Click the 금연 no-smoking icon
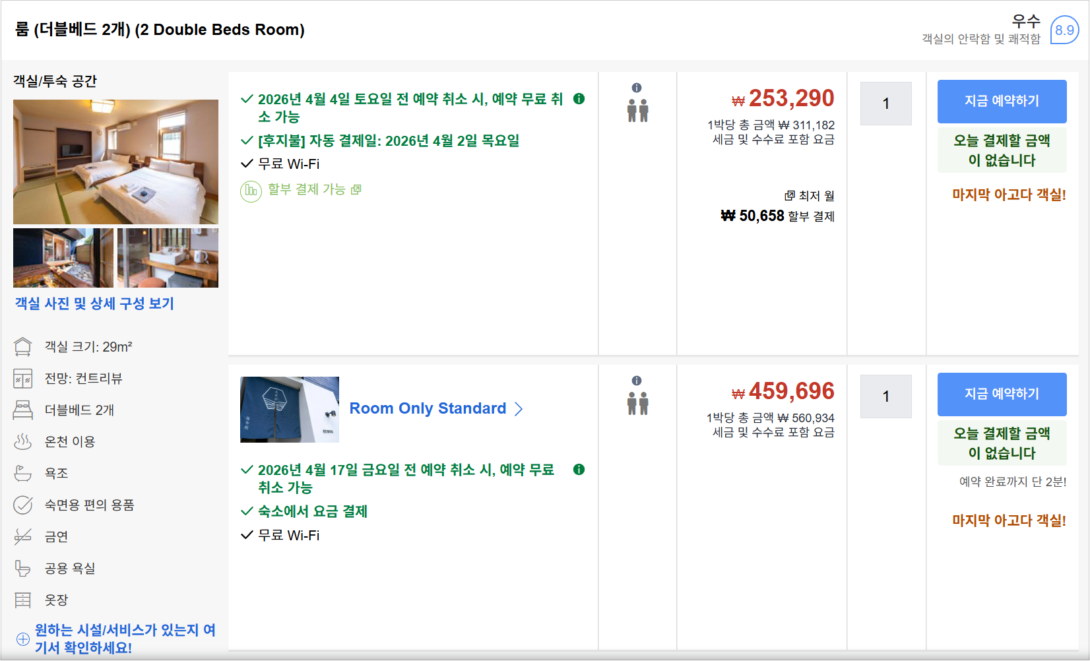The height and width of the screenshot is (661, 1090). coord(24,536)
